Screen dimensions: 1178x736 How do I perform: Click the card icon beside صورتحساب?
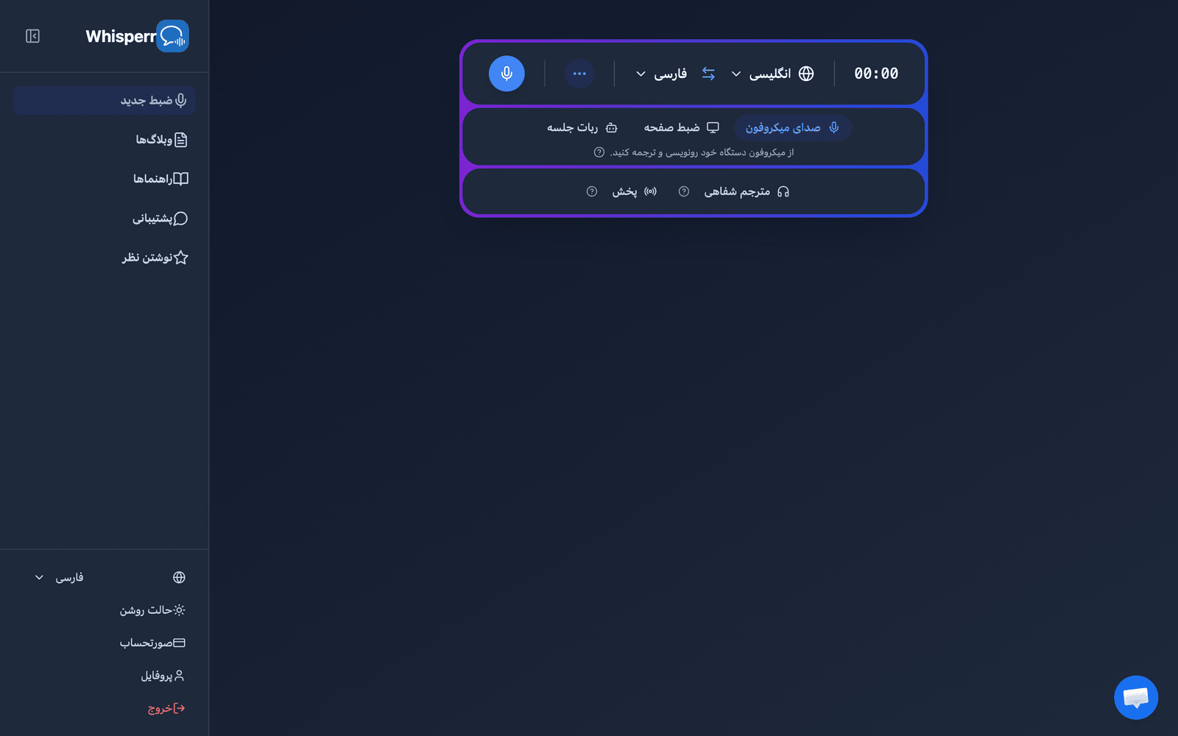pyautogui.click(x=179, y=643)
